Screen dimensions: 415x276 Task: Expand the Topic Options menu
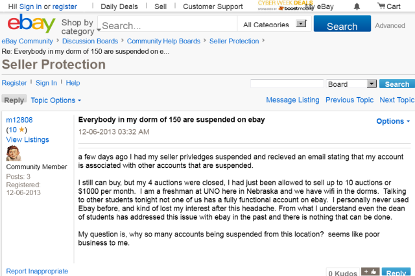click(56, 100)
